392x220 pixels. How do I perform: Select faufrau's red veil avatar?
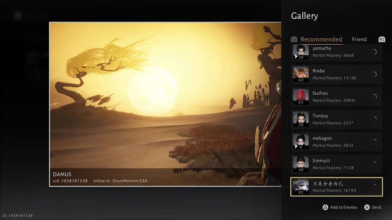pyautogui.click(x=301, y=97)
